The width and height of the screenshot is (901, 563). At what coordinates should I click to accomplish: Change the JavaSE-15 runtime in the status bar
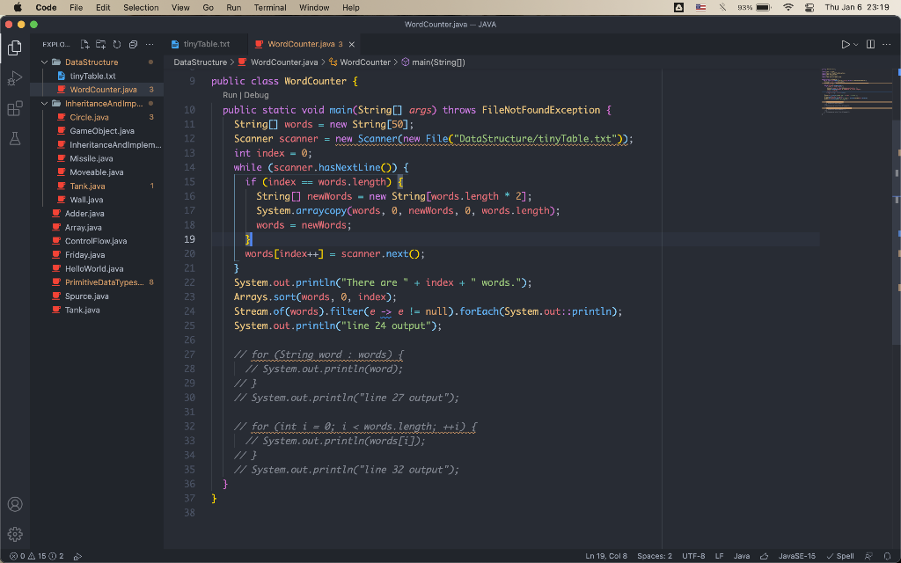796,556
